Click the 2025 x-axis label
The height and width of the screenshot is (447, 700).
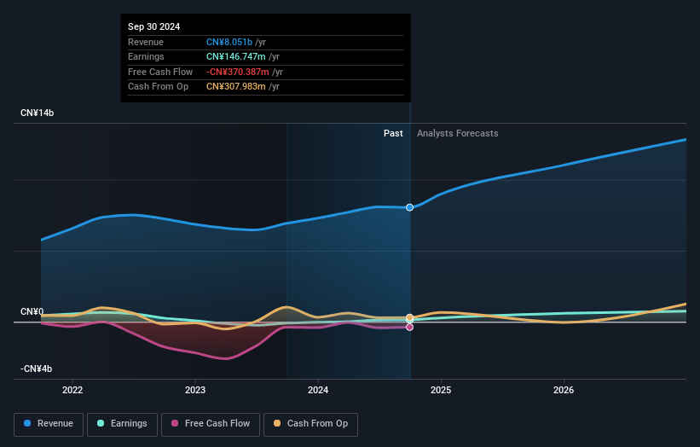point(441,391)
